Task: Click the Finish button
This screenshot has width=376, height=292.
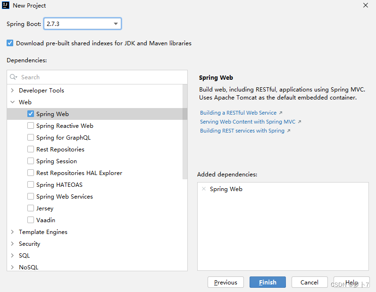Action: pyautogui.click(x=267, y=282)
